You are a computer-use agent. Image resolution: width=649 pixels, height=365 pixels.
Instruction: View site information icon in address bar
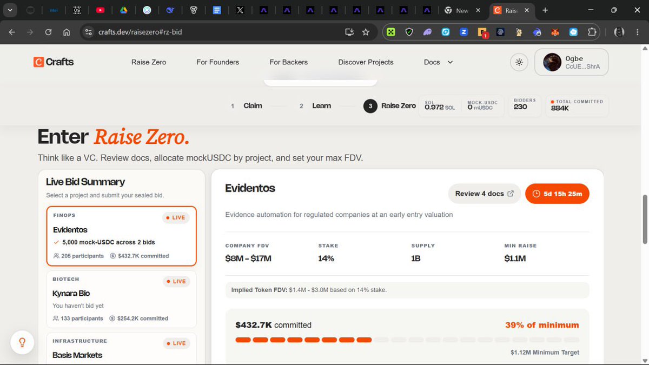(89, 32)
